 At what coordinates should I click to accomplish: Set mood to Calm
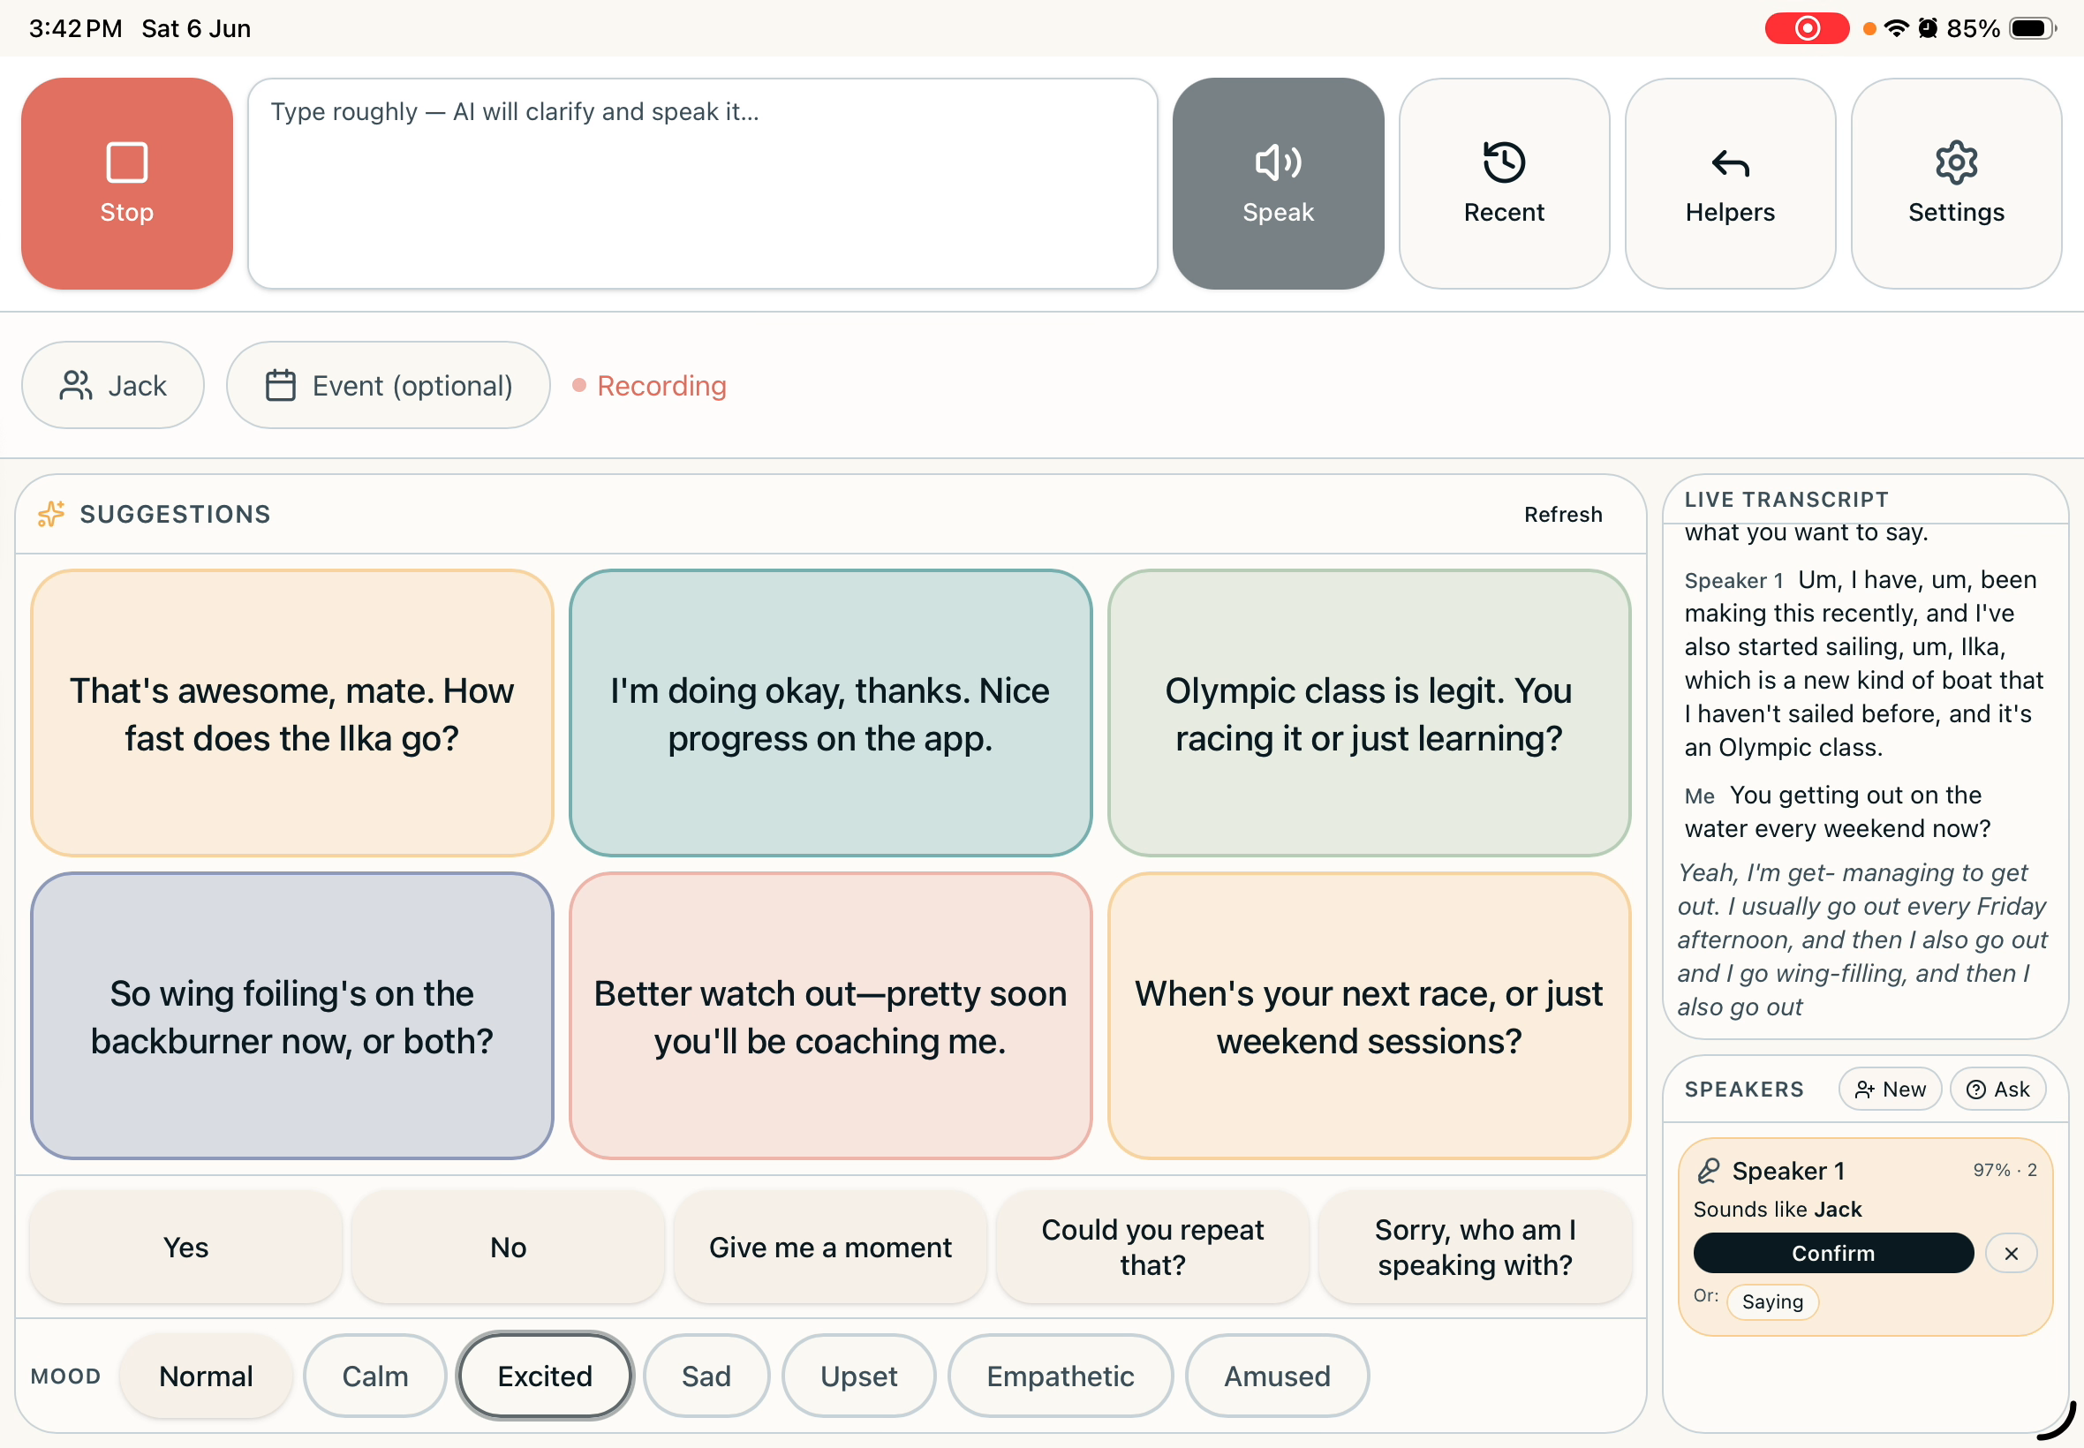click(374, 1376)
